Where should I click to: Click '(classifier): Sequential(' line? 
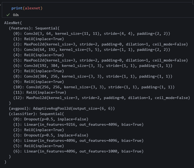point(36,114)
